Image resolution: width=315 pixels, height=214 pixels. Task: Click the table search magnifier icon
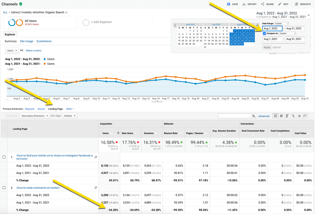(x=254, y=116)
